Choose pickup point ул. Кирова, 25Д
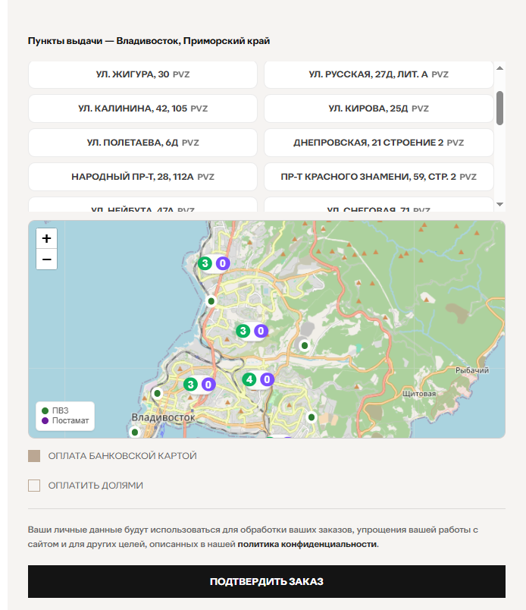This screenshot has width=526, height=610. coord(379,108)
